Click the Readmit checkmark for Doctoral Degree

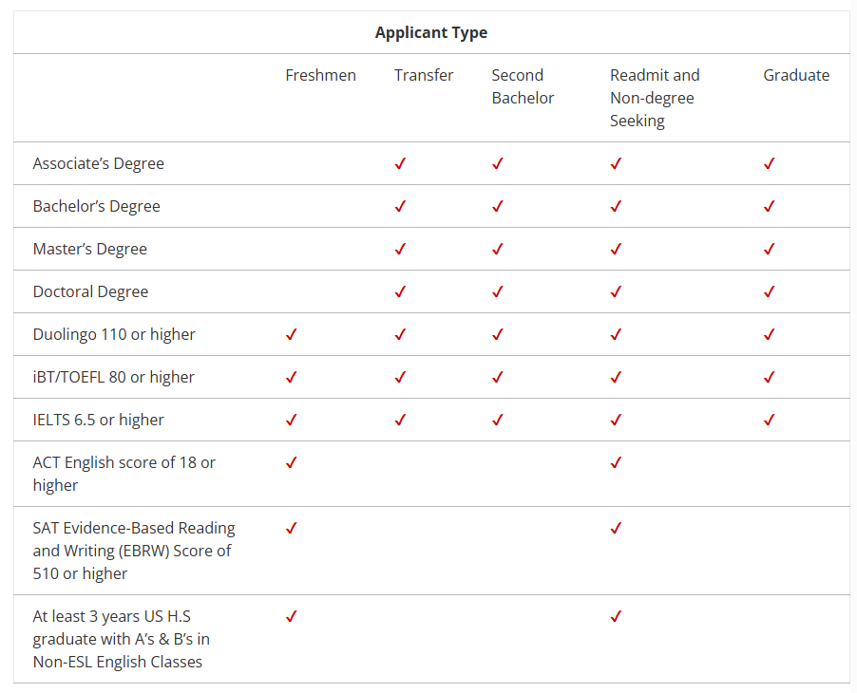click(616, 291)
